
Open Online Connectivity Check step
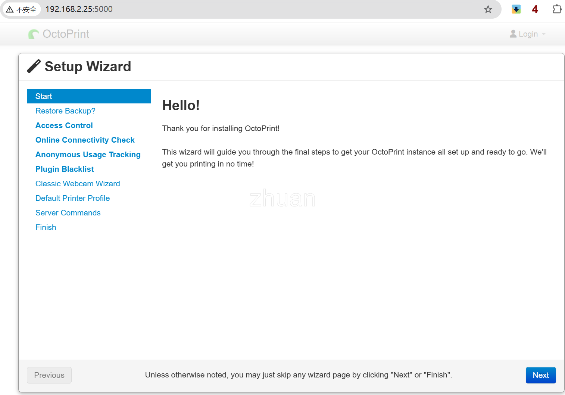pos(85,140)
